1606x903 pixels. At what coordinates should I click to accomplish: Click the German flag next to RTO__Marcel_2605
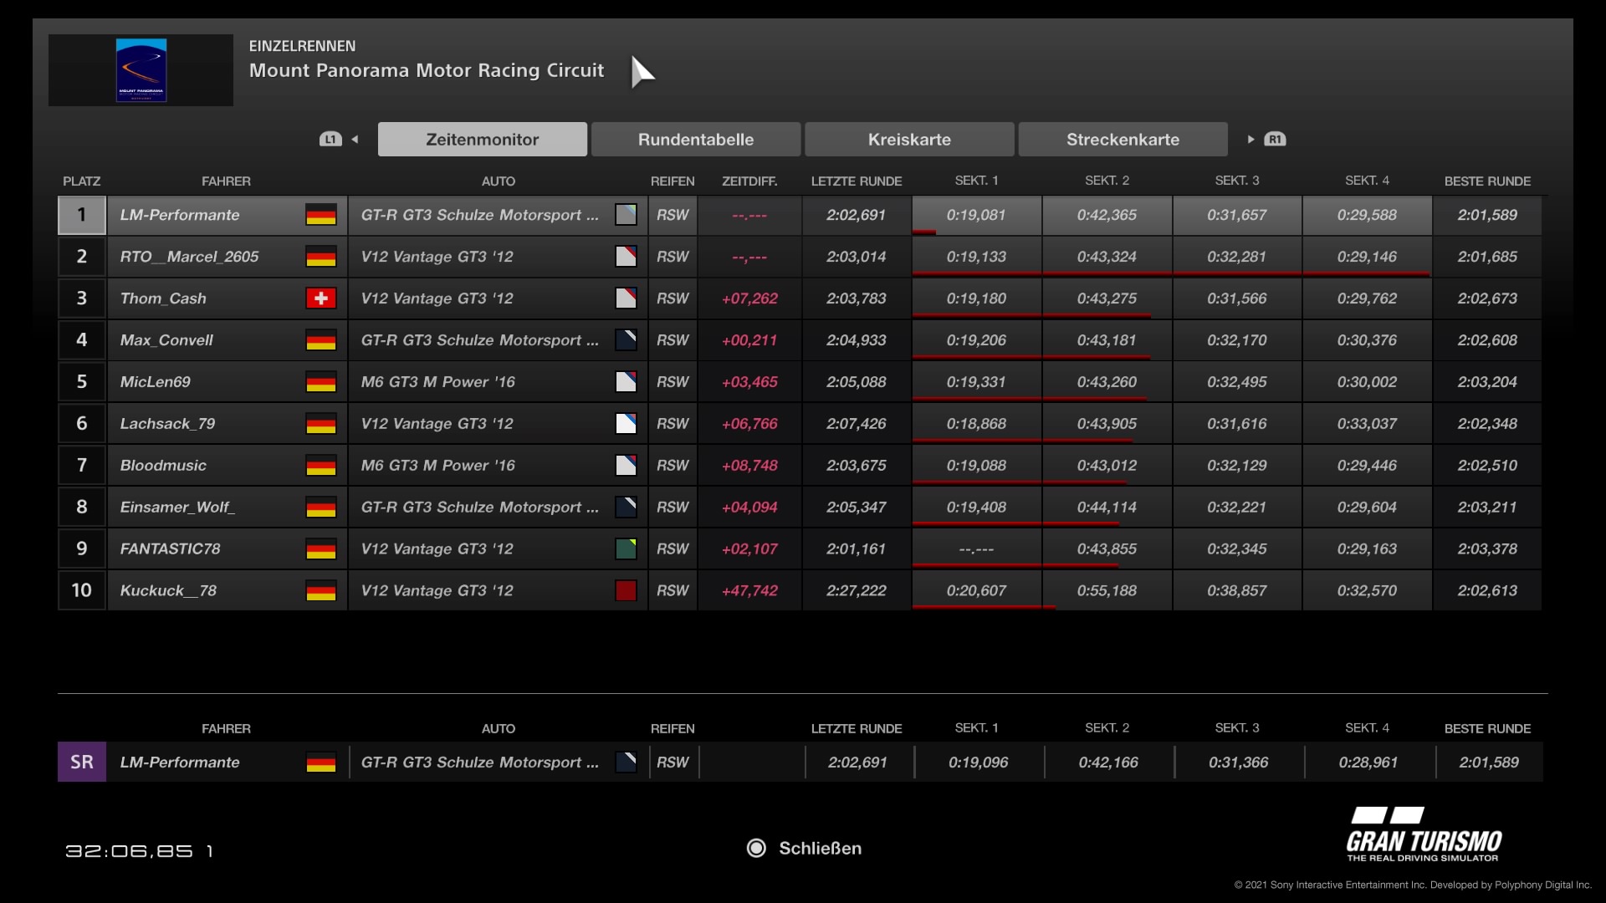pos(320,257)
